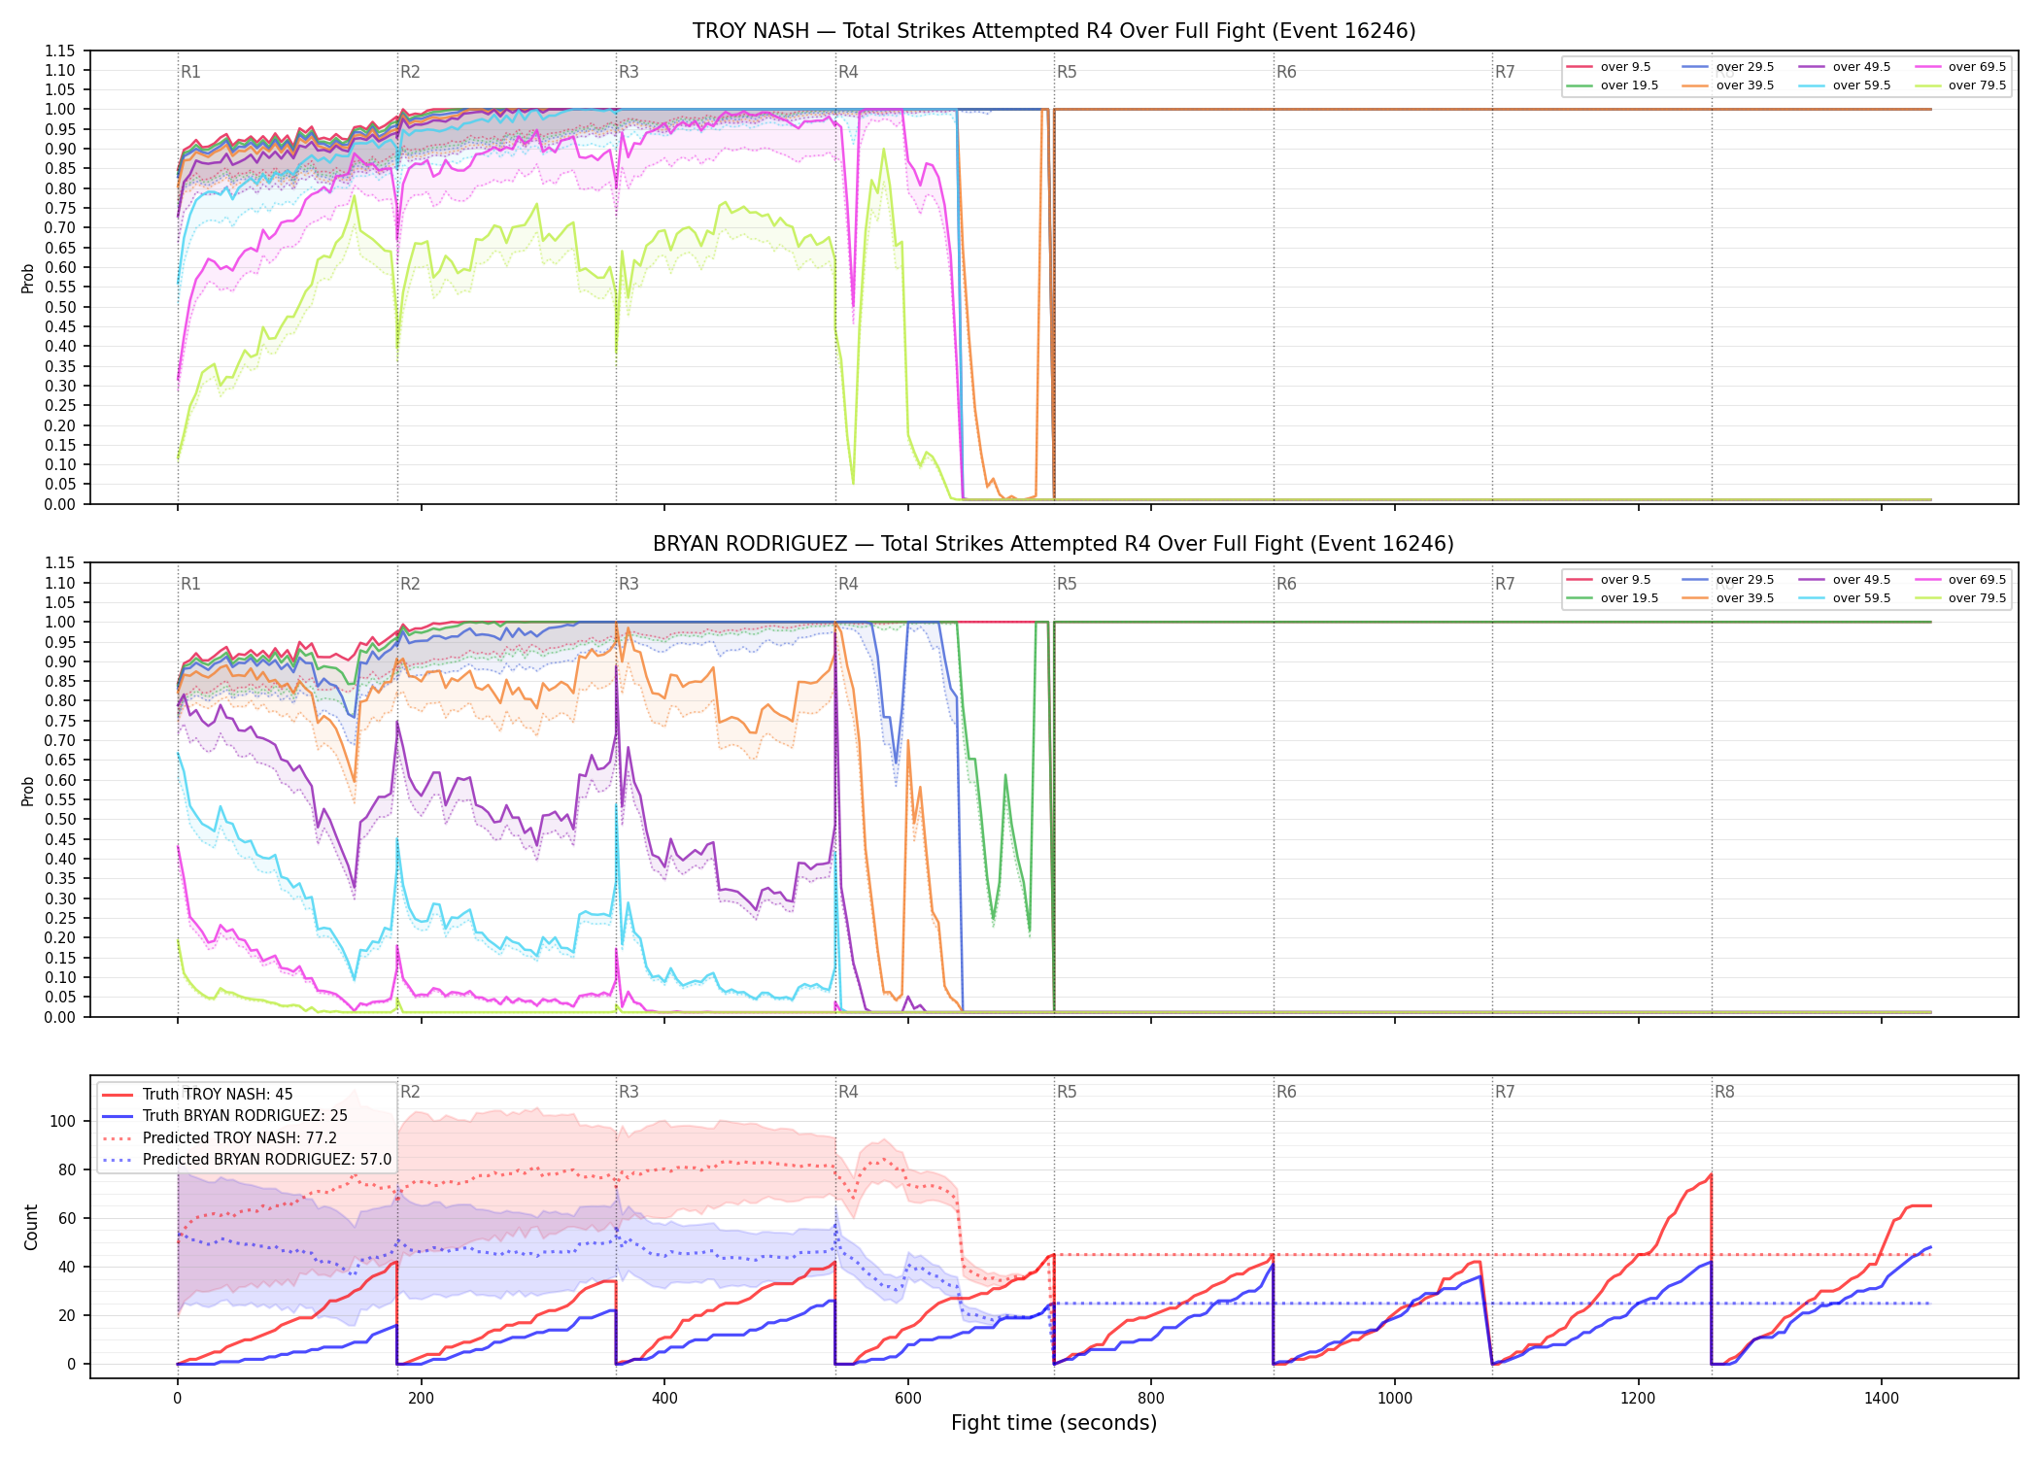Click R5 label in the Count chart
Viewport: 2040px width, 1457px height.
1067,1092
